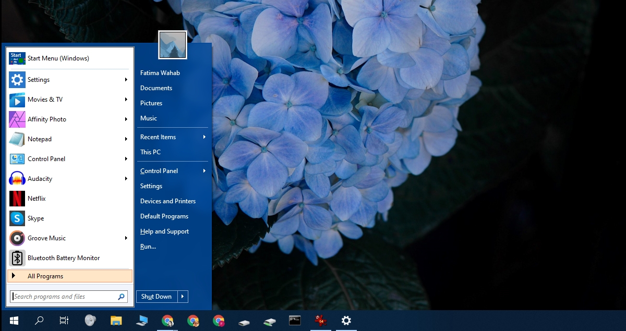Image resolution: width=626 pixels, height=331 pixels.
Task: Click the Bluetooth Battery Monitor label
Action: coord(64,258)
